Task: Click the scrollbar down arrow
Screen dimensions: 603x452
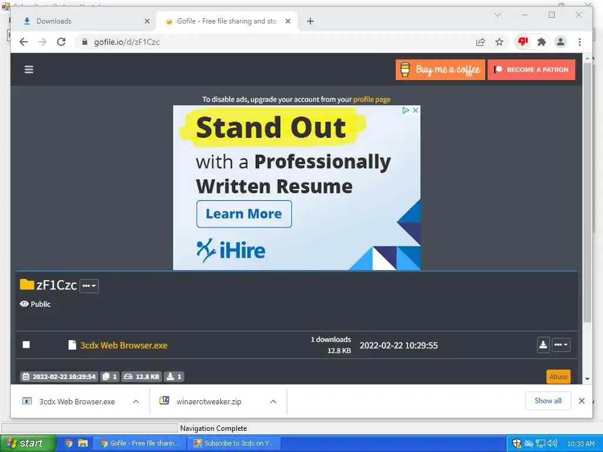Action: [x=587, y=378]
